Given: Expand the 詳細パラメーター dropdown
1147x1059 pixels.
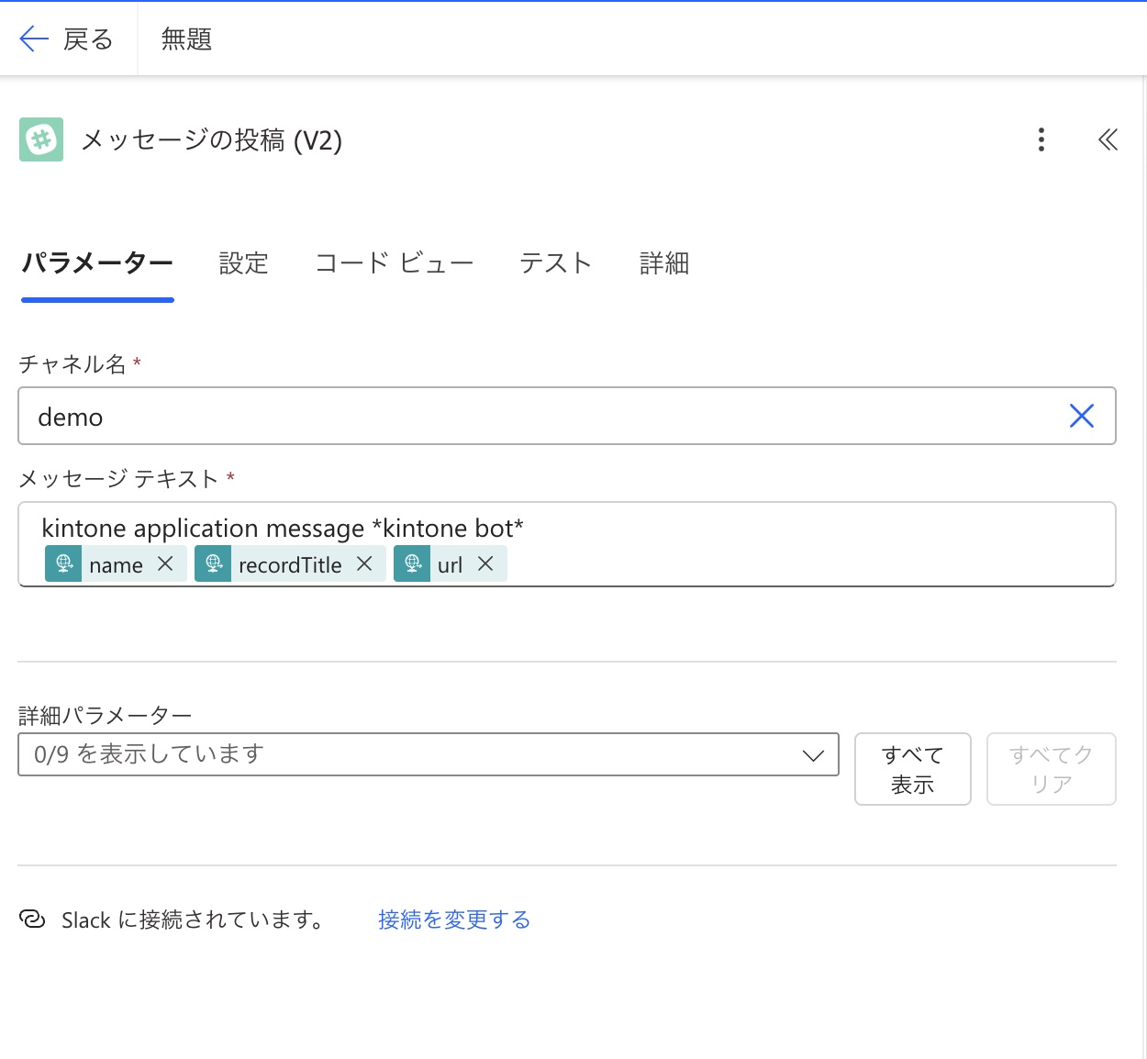Looking at the screenshot, I should coord(429,754).
